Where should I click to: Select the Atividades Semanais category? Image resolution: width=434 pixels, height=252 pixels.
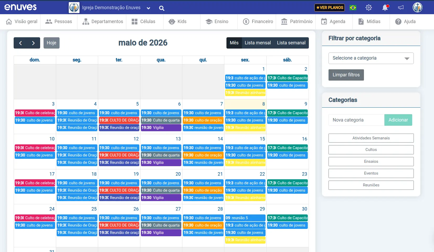coord(371,138)
